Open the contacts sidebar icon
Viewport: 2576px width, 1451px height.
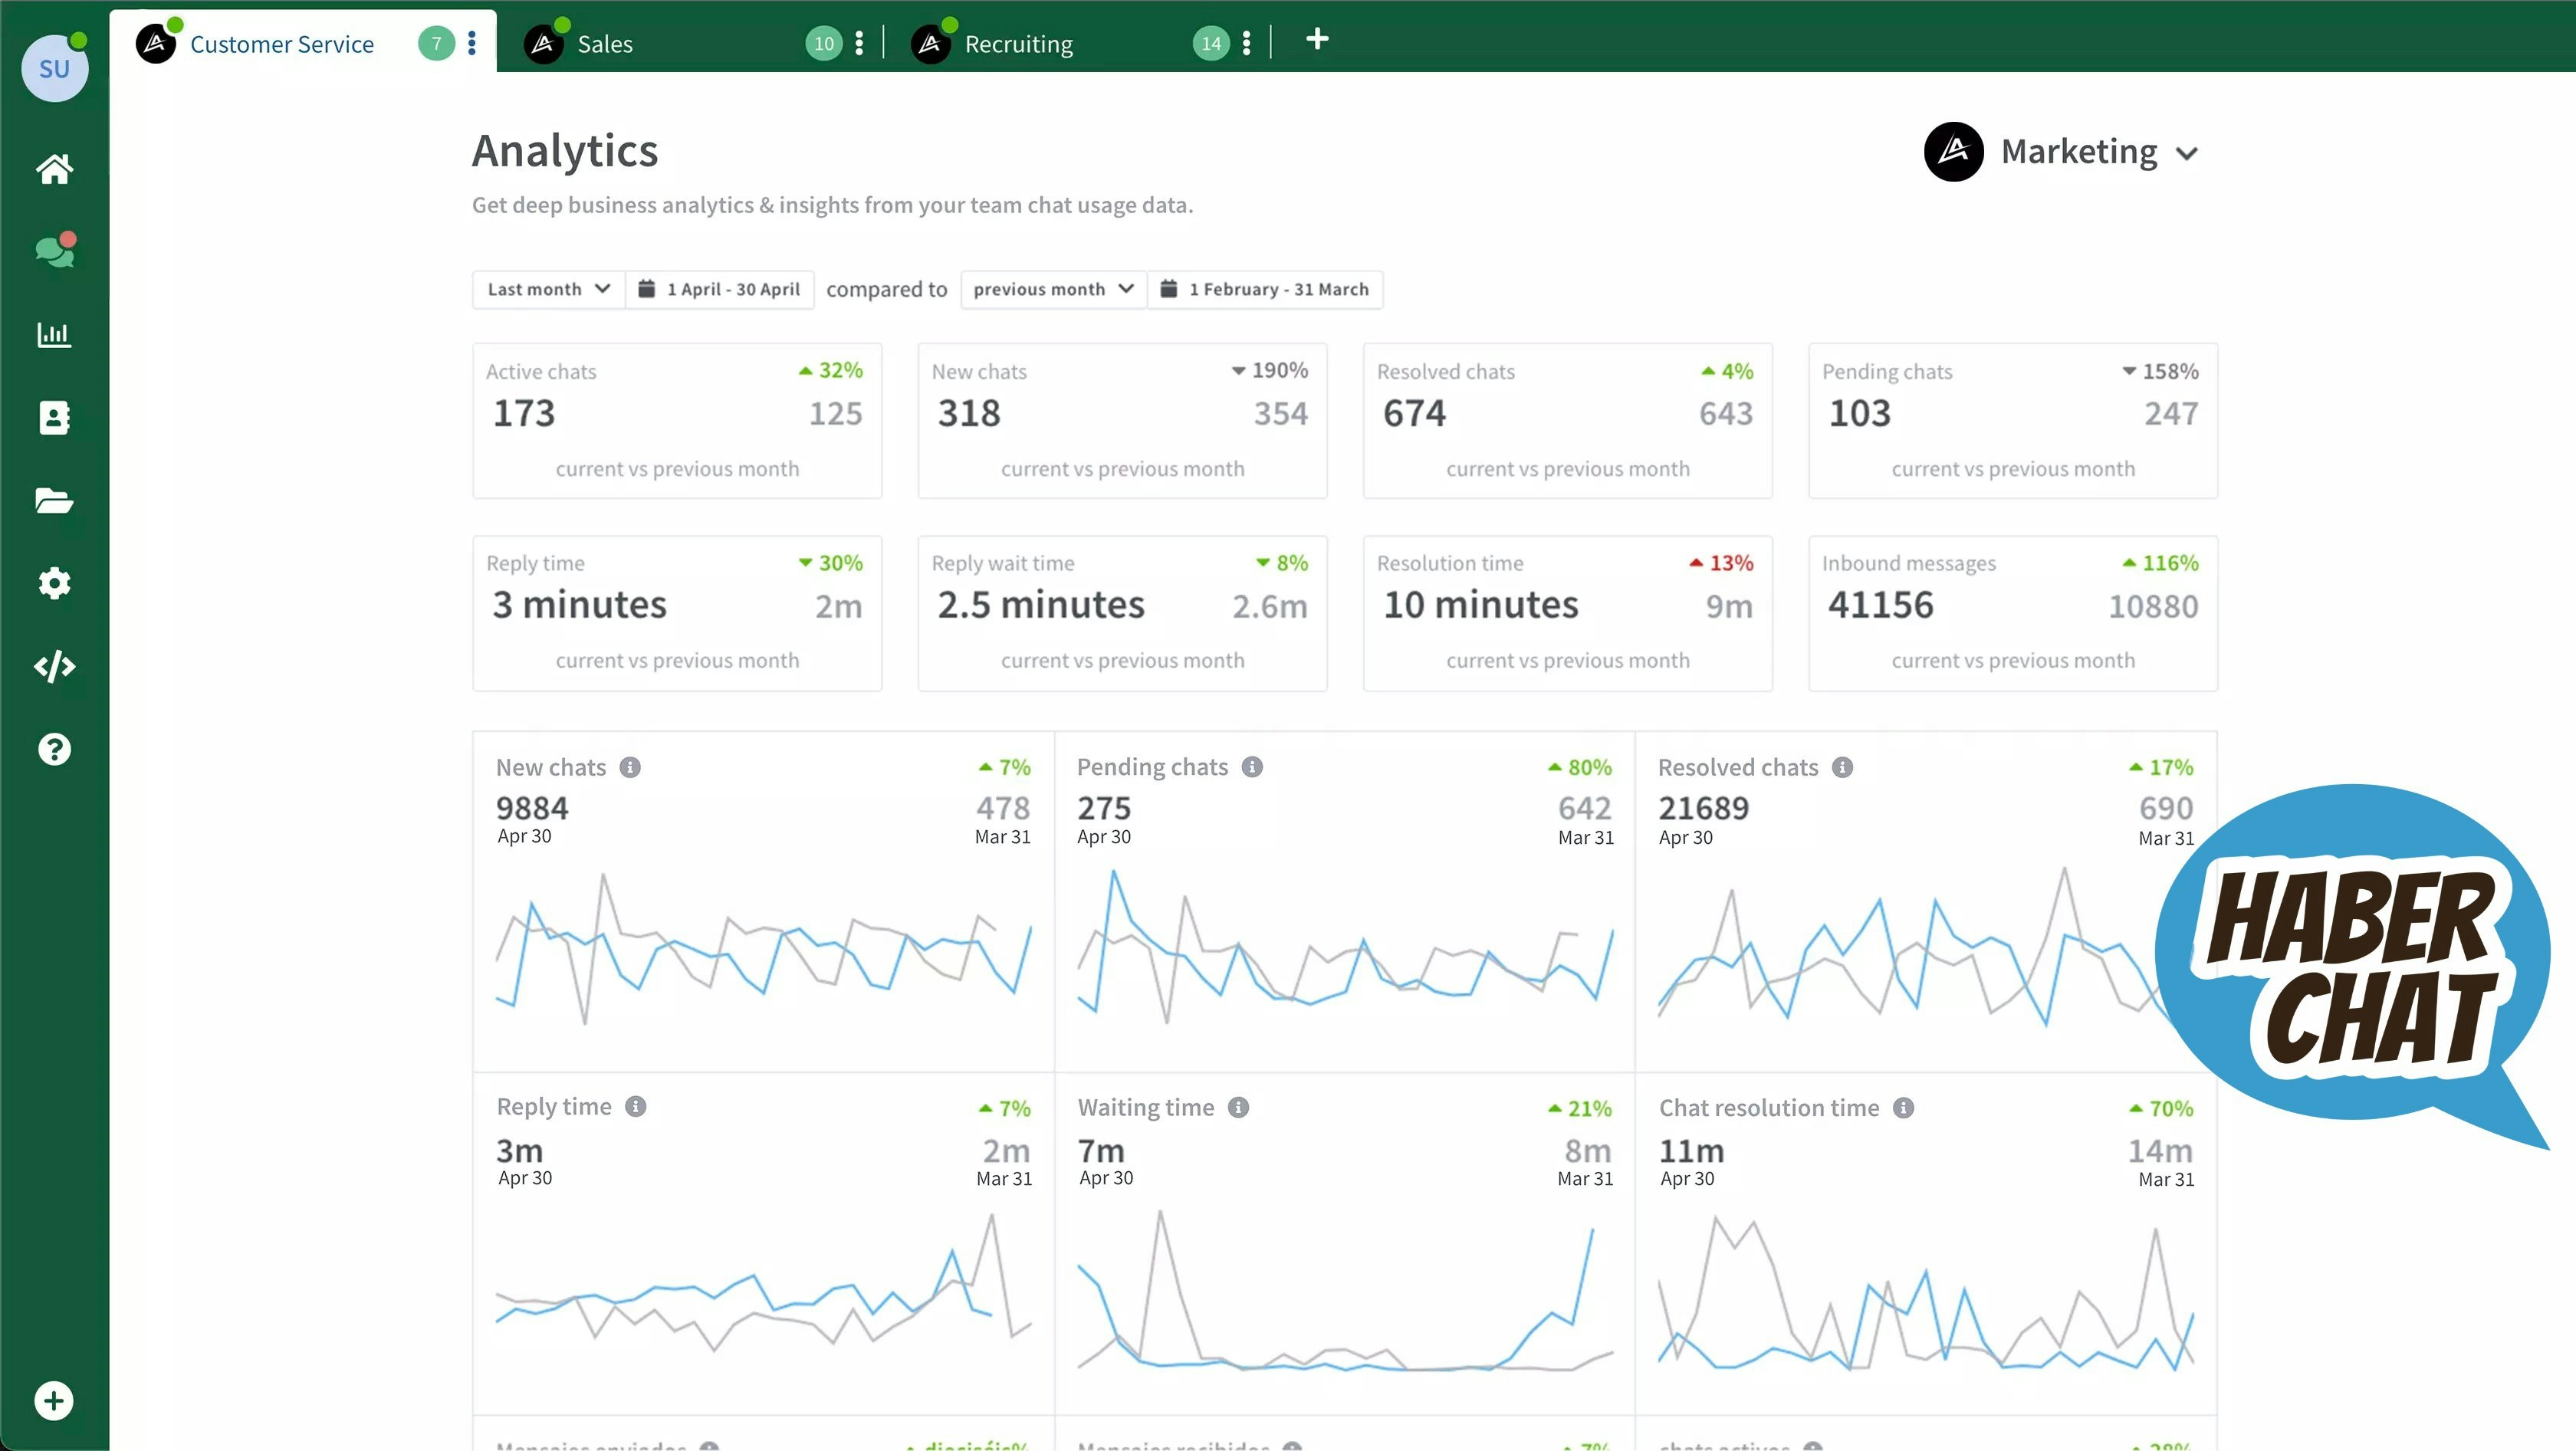tap(54, 418)
